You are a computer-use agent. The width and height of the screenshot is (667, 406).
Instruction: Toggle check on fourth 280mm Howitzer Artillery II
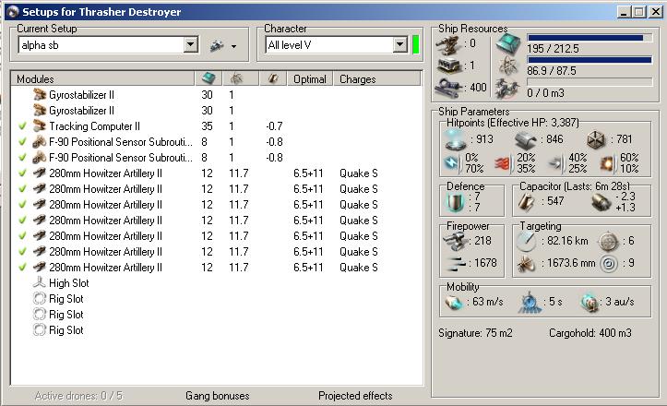22,221
